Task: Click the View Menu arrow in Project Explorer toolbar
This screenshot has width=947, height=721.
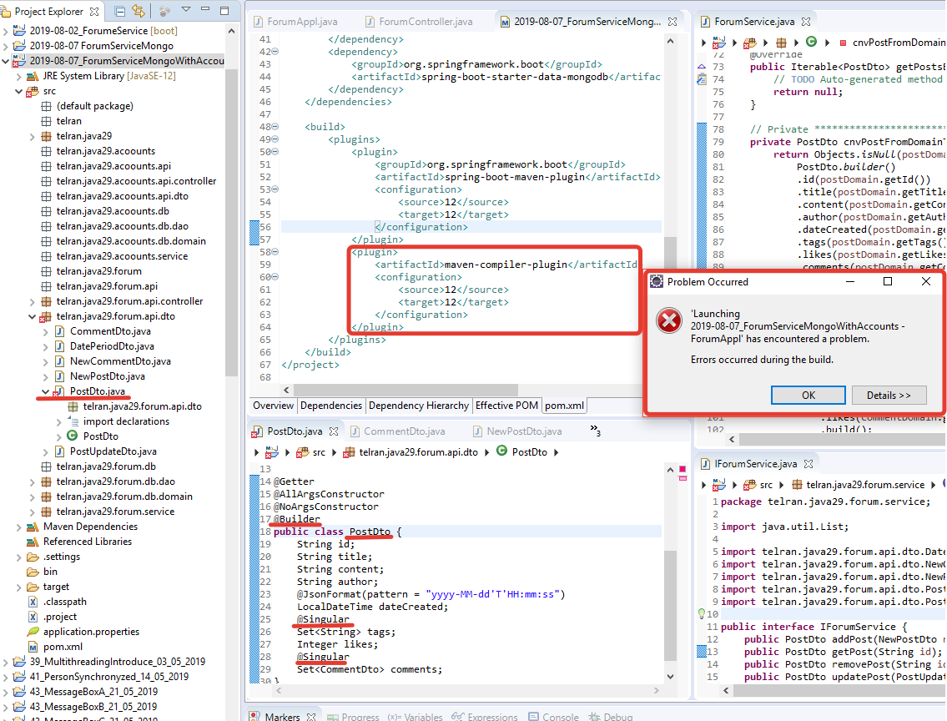Action: click(x=186, y=10)
